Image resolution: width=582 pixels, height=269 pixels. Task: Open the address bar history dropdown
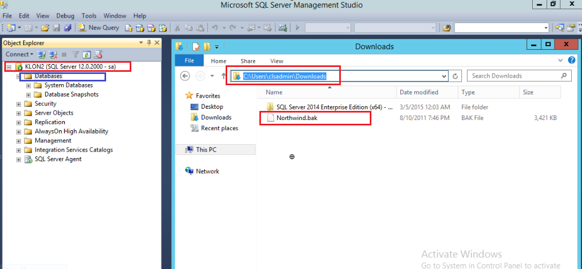[444, 76]
